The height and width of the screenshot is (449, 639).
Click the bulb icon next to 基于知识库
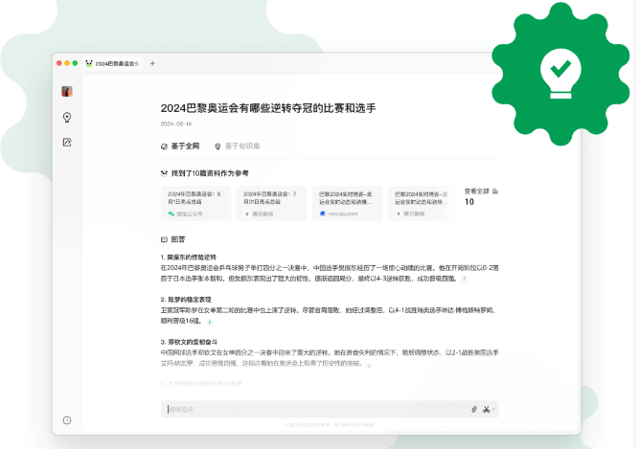click(217, 146)
